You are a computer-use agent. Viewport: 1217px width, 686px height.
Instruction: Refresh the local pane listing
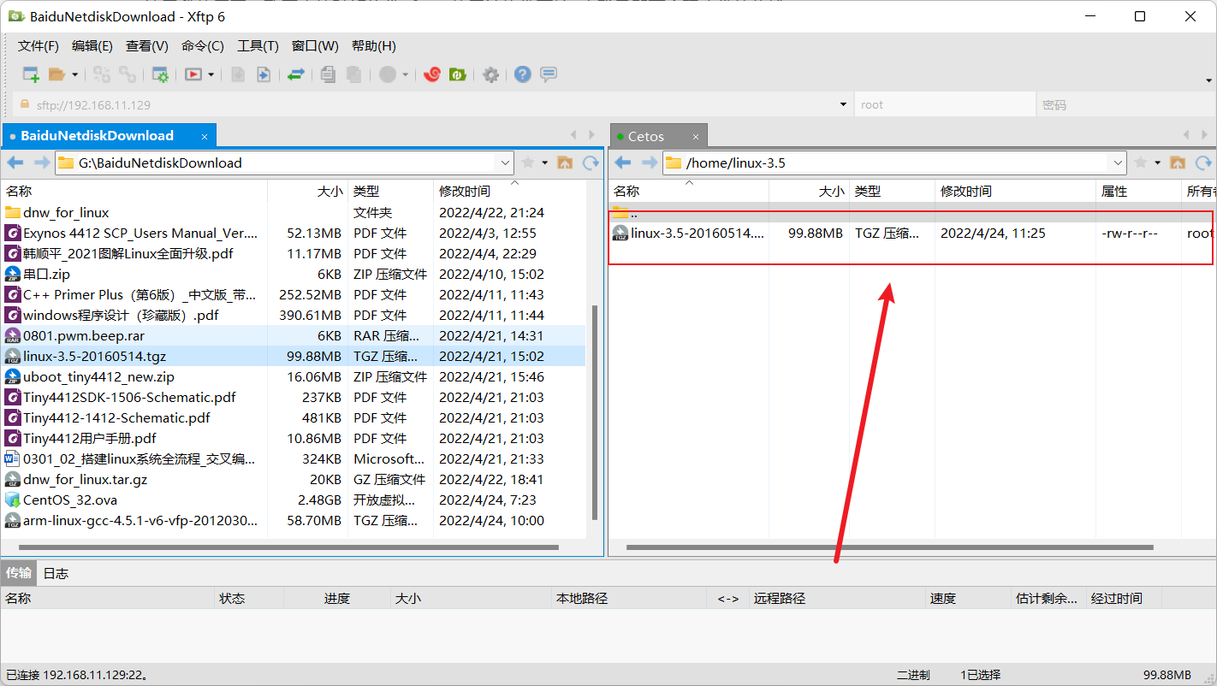[x=591, y=163]
